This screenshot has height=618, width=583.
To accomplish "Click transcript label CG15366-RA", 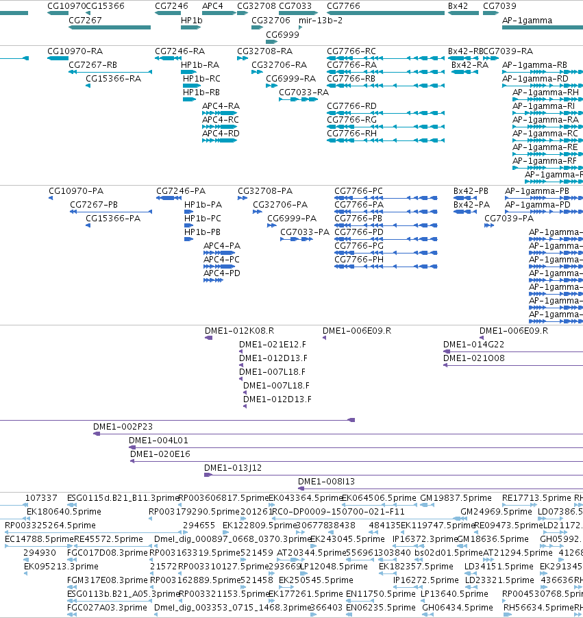I will 113,79.
